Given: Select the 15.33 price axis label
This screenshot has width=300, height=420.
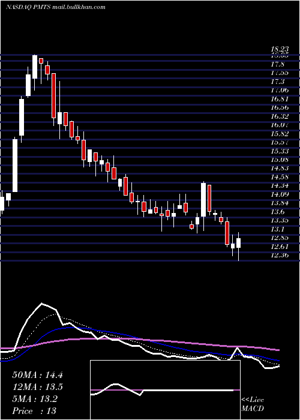Looking at the screenshot, I should tap(280, 151).
